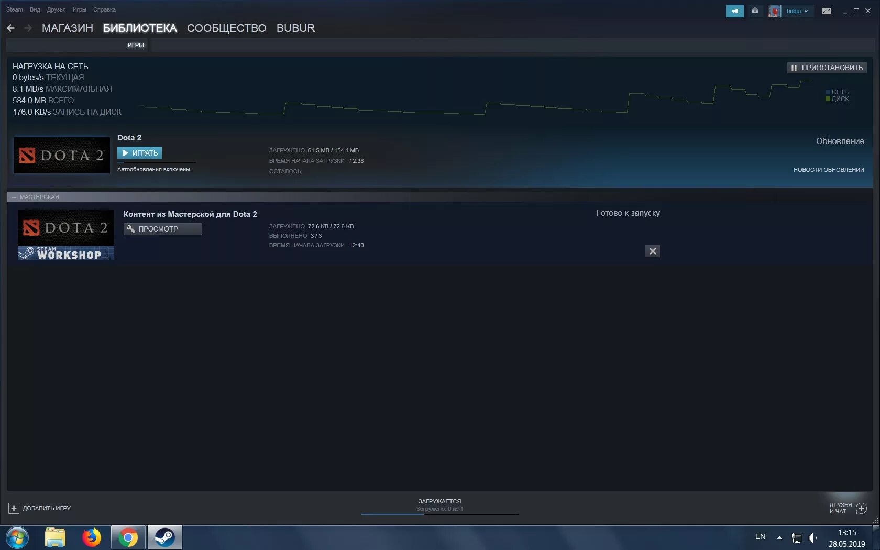This screenshot has height=550, width=880.
Task: Open the inbox envelope icon
Action: click(x=755, y=11)
